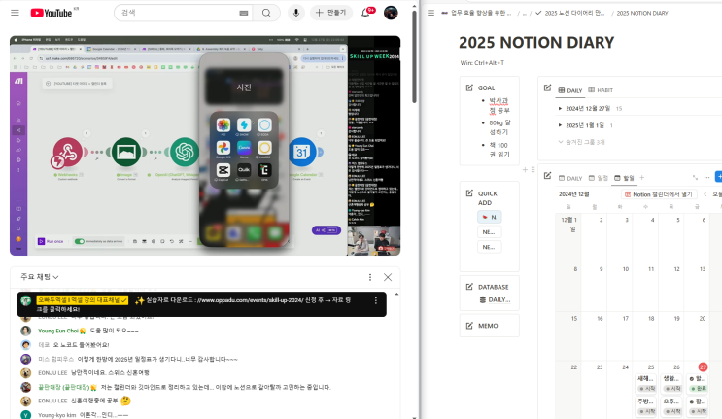Expand the 2024년 12월 27일 group
This screenshot has height=419, width=722.
coord(560,109)
